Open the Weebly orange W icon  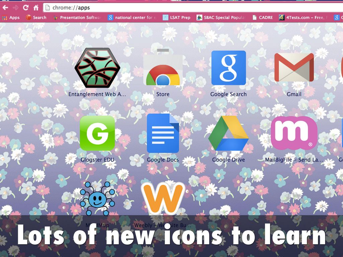tap(163, 198)
